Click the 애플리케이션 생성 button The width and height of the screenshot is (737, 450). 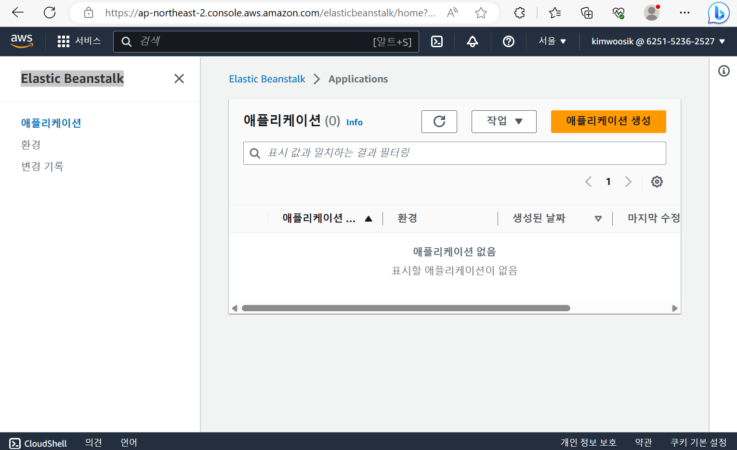tap(608, 121)
